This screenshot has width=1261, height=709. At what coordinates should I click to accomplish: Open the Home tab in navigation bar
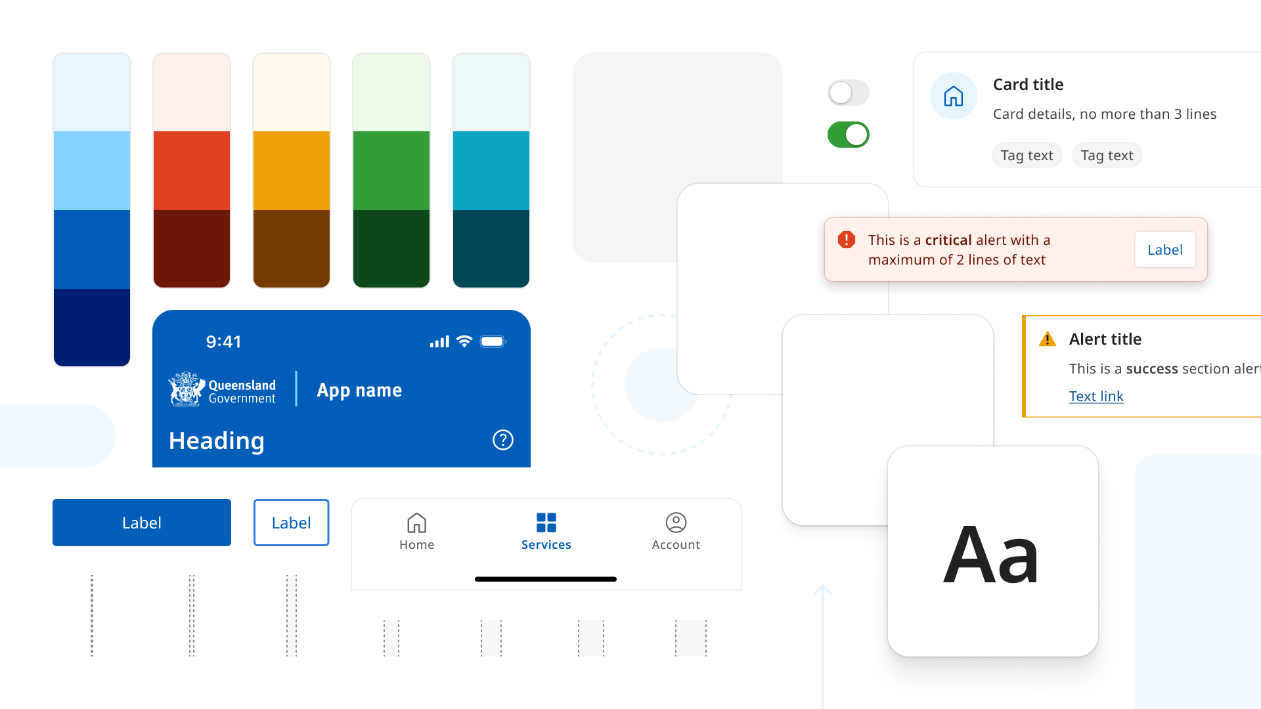pyautogui.click(x=416, y=531)
